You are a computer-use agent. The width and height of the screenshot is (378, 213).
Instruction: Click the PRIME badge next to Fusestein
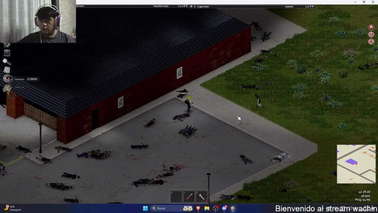(32, 79)
